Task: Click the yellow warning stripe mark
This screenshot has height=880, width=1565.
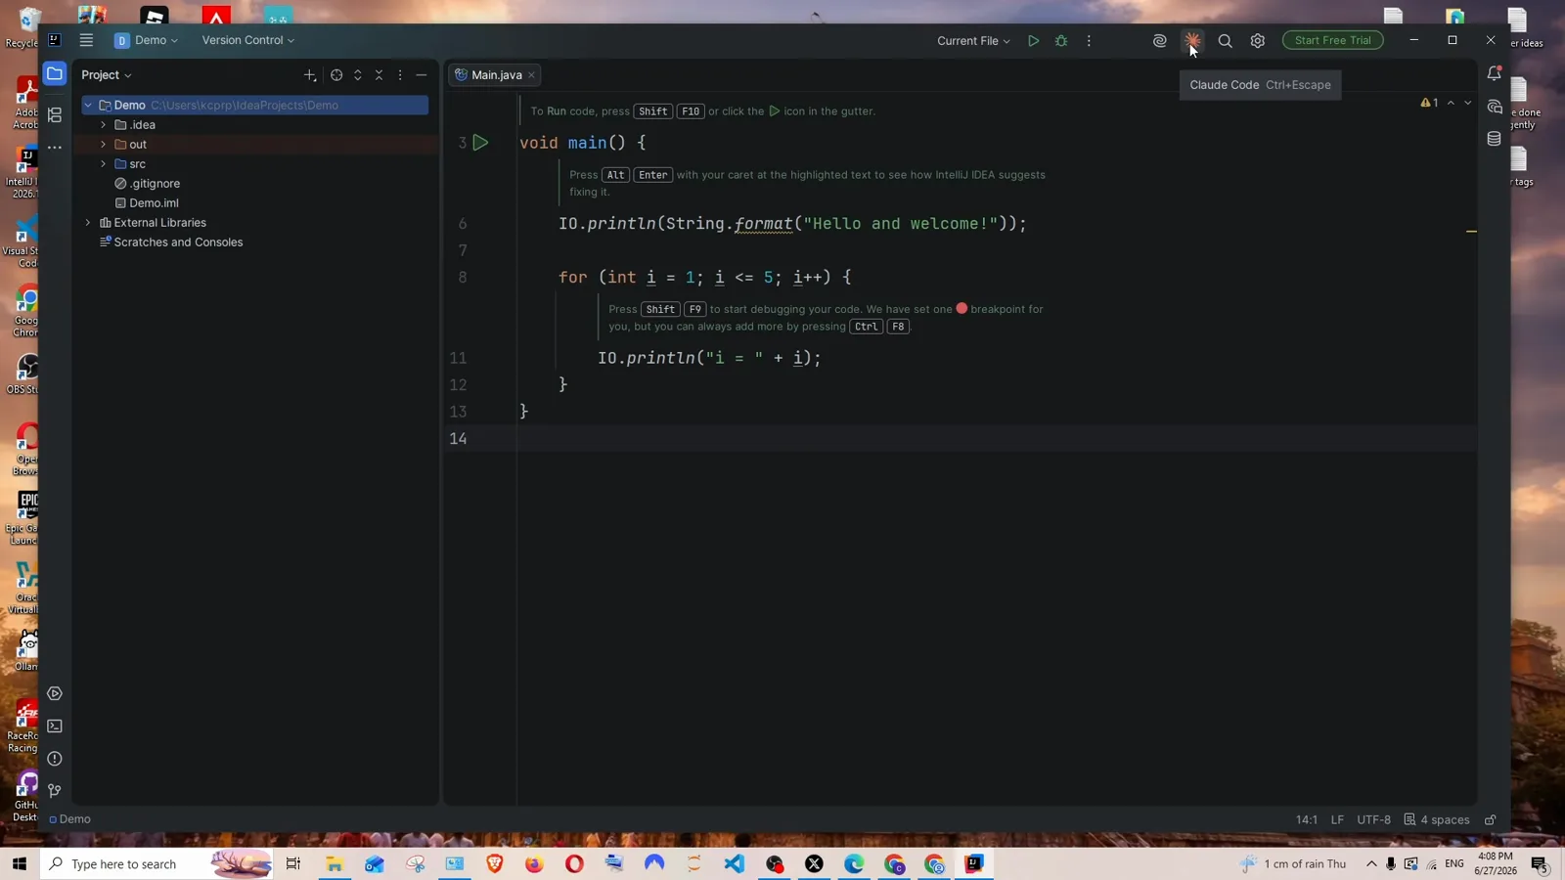Action: (1471, 232)
